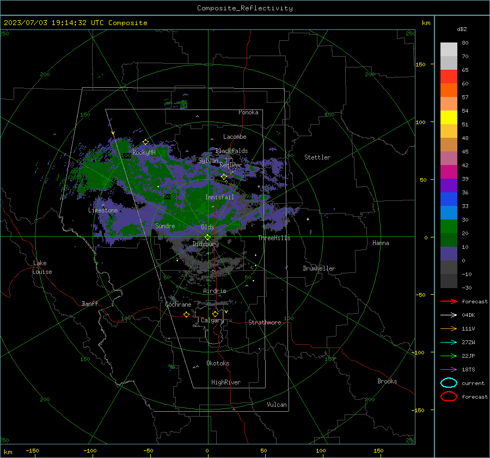This screenshot has width=490, height=458.
Task: Click the white 04DK arrow icon
Action: tap(449, 315)
